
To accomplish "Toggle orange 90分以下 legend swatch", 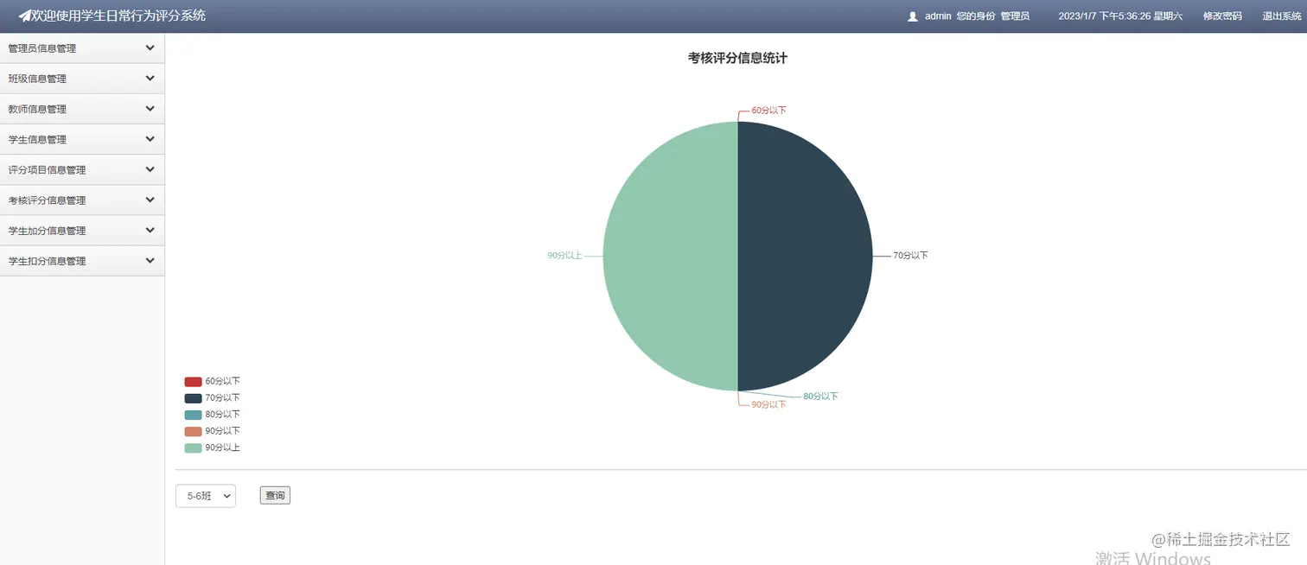I will point(193,431).
